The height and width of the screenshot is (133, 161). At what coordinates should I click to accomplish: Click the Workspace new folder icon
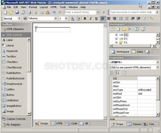coord(124,29)
